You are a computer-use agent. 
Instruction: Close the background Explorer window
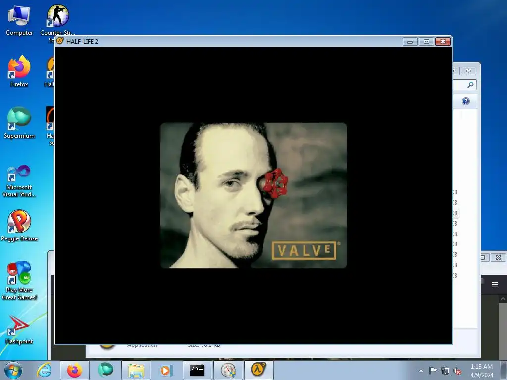[468, 71]
